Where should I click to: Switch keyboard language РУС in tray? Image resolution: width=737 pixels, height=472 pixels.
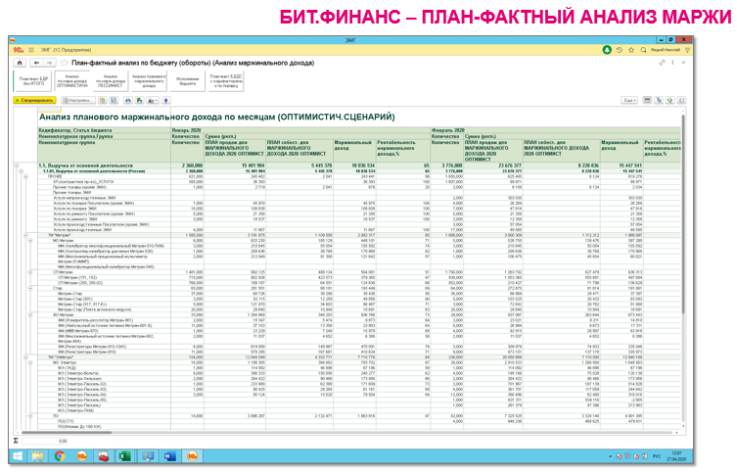657,456
